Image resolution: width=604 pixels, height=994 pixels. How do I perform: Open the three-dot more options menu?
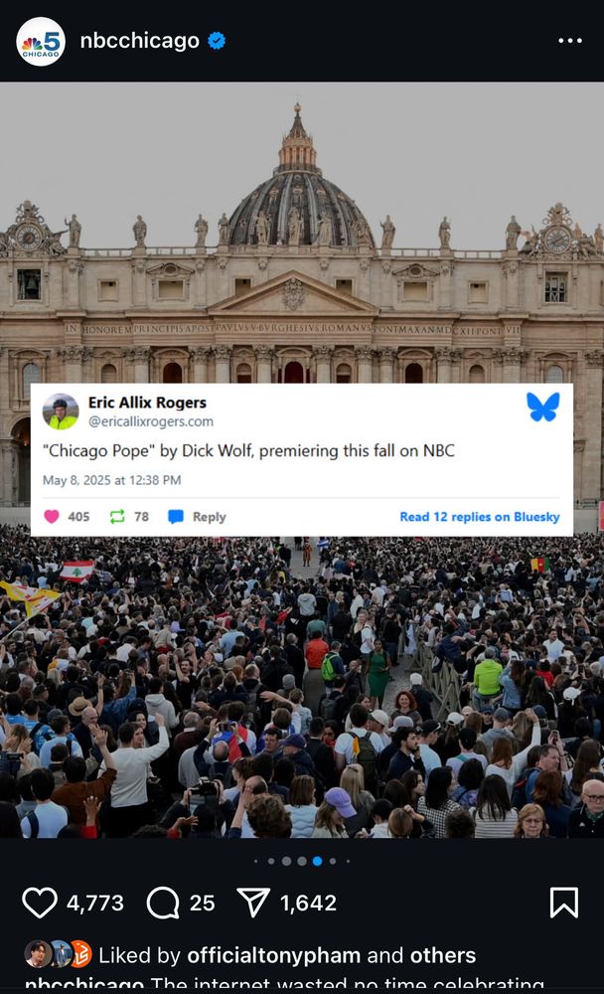(570, 41)
